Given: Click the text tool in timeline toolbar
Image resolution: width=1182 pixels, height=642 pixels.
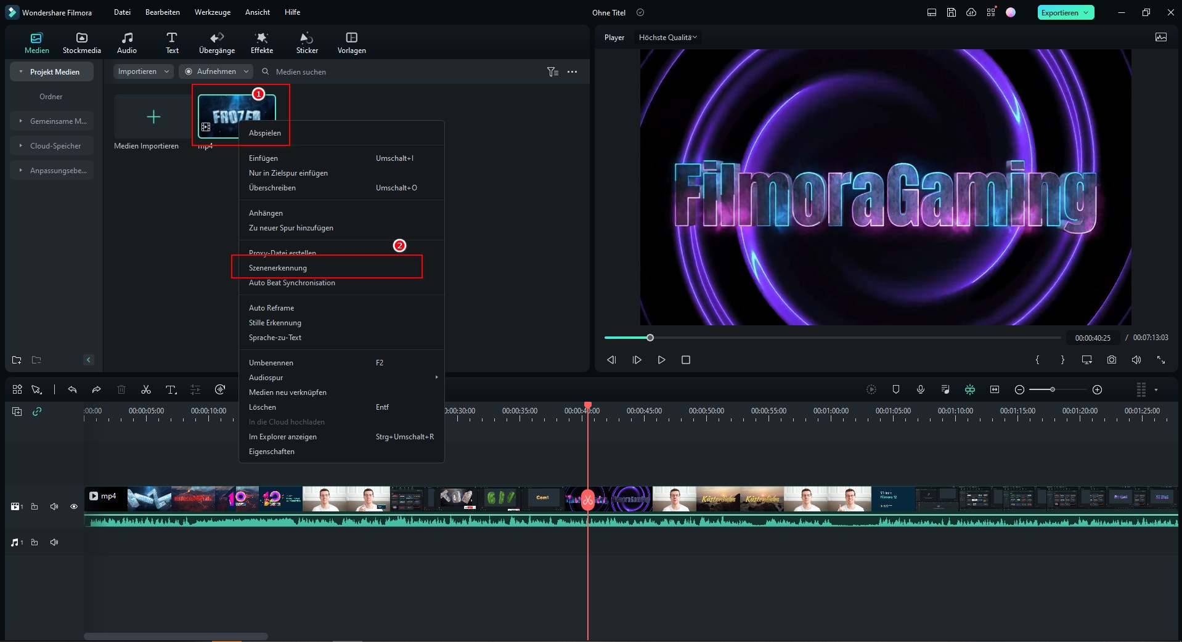Looking at the screenshot, I should tap(171, 389).
